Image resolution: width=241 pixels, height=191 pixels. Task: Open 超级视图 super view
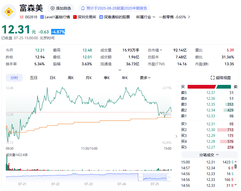(x=221, y=78)
